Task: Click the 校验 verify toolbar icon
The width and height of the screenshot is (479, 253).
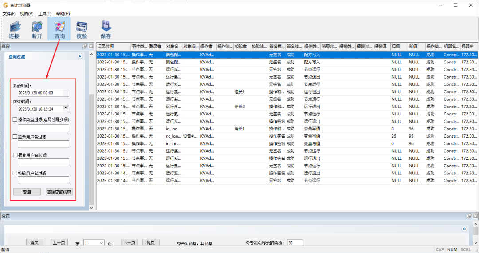Action: [82, 29]
